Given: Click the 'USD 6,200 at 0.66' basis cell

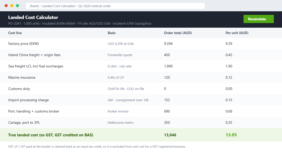Looking at the screenshot, I should click(x=120, y=44).
